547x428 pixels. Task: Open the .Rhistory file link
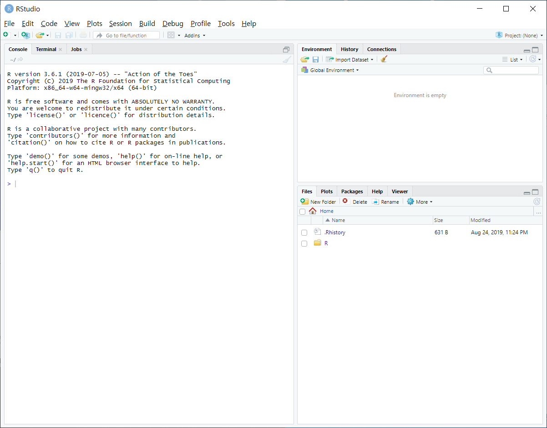(335, 232)
